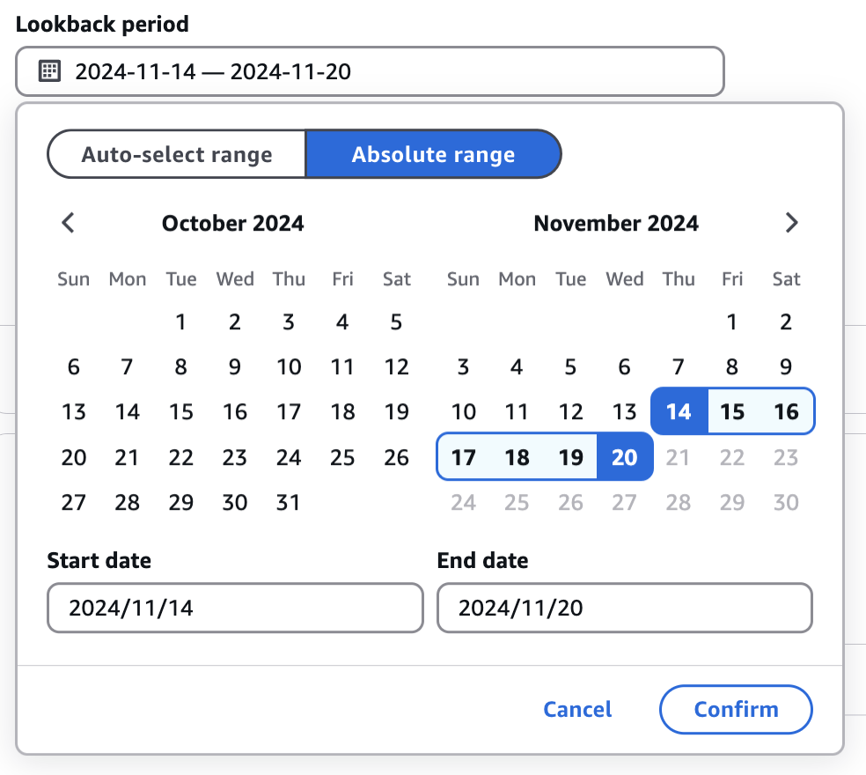Click October 31 on the calendar
Screen dimensions: 866x775
288,502
